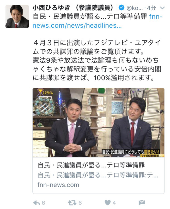The width and height of the screenshot is (170, 209).
Task: Like the tweet with the heart icon
Action: tap(108, 203)
